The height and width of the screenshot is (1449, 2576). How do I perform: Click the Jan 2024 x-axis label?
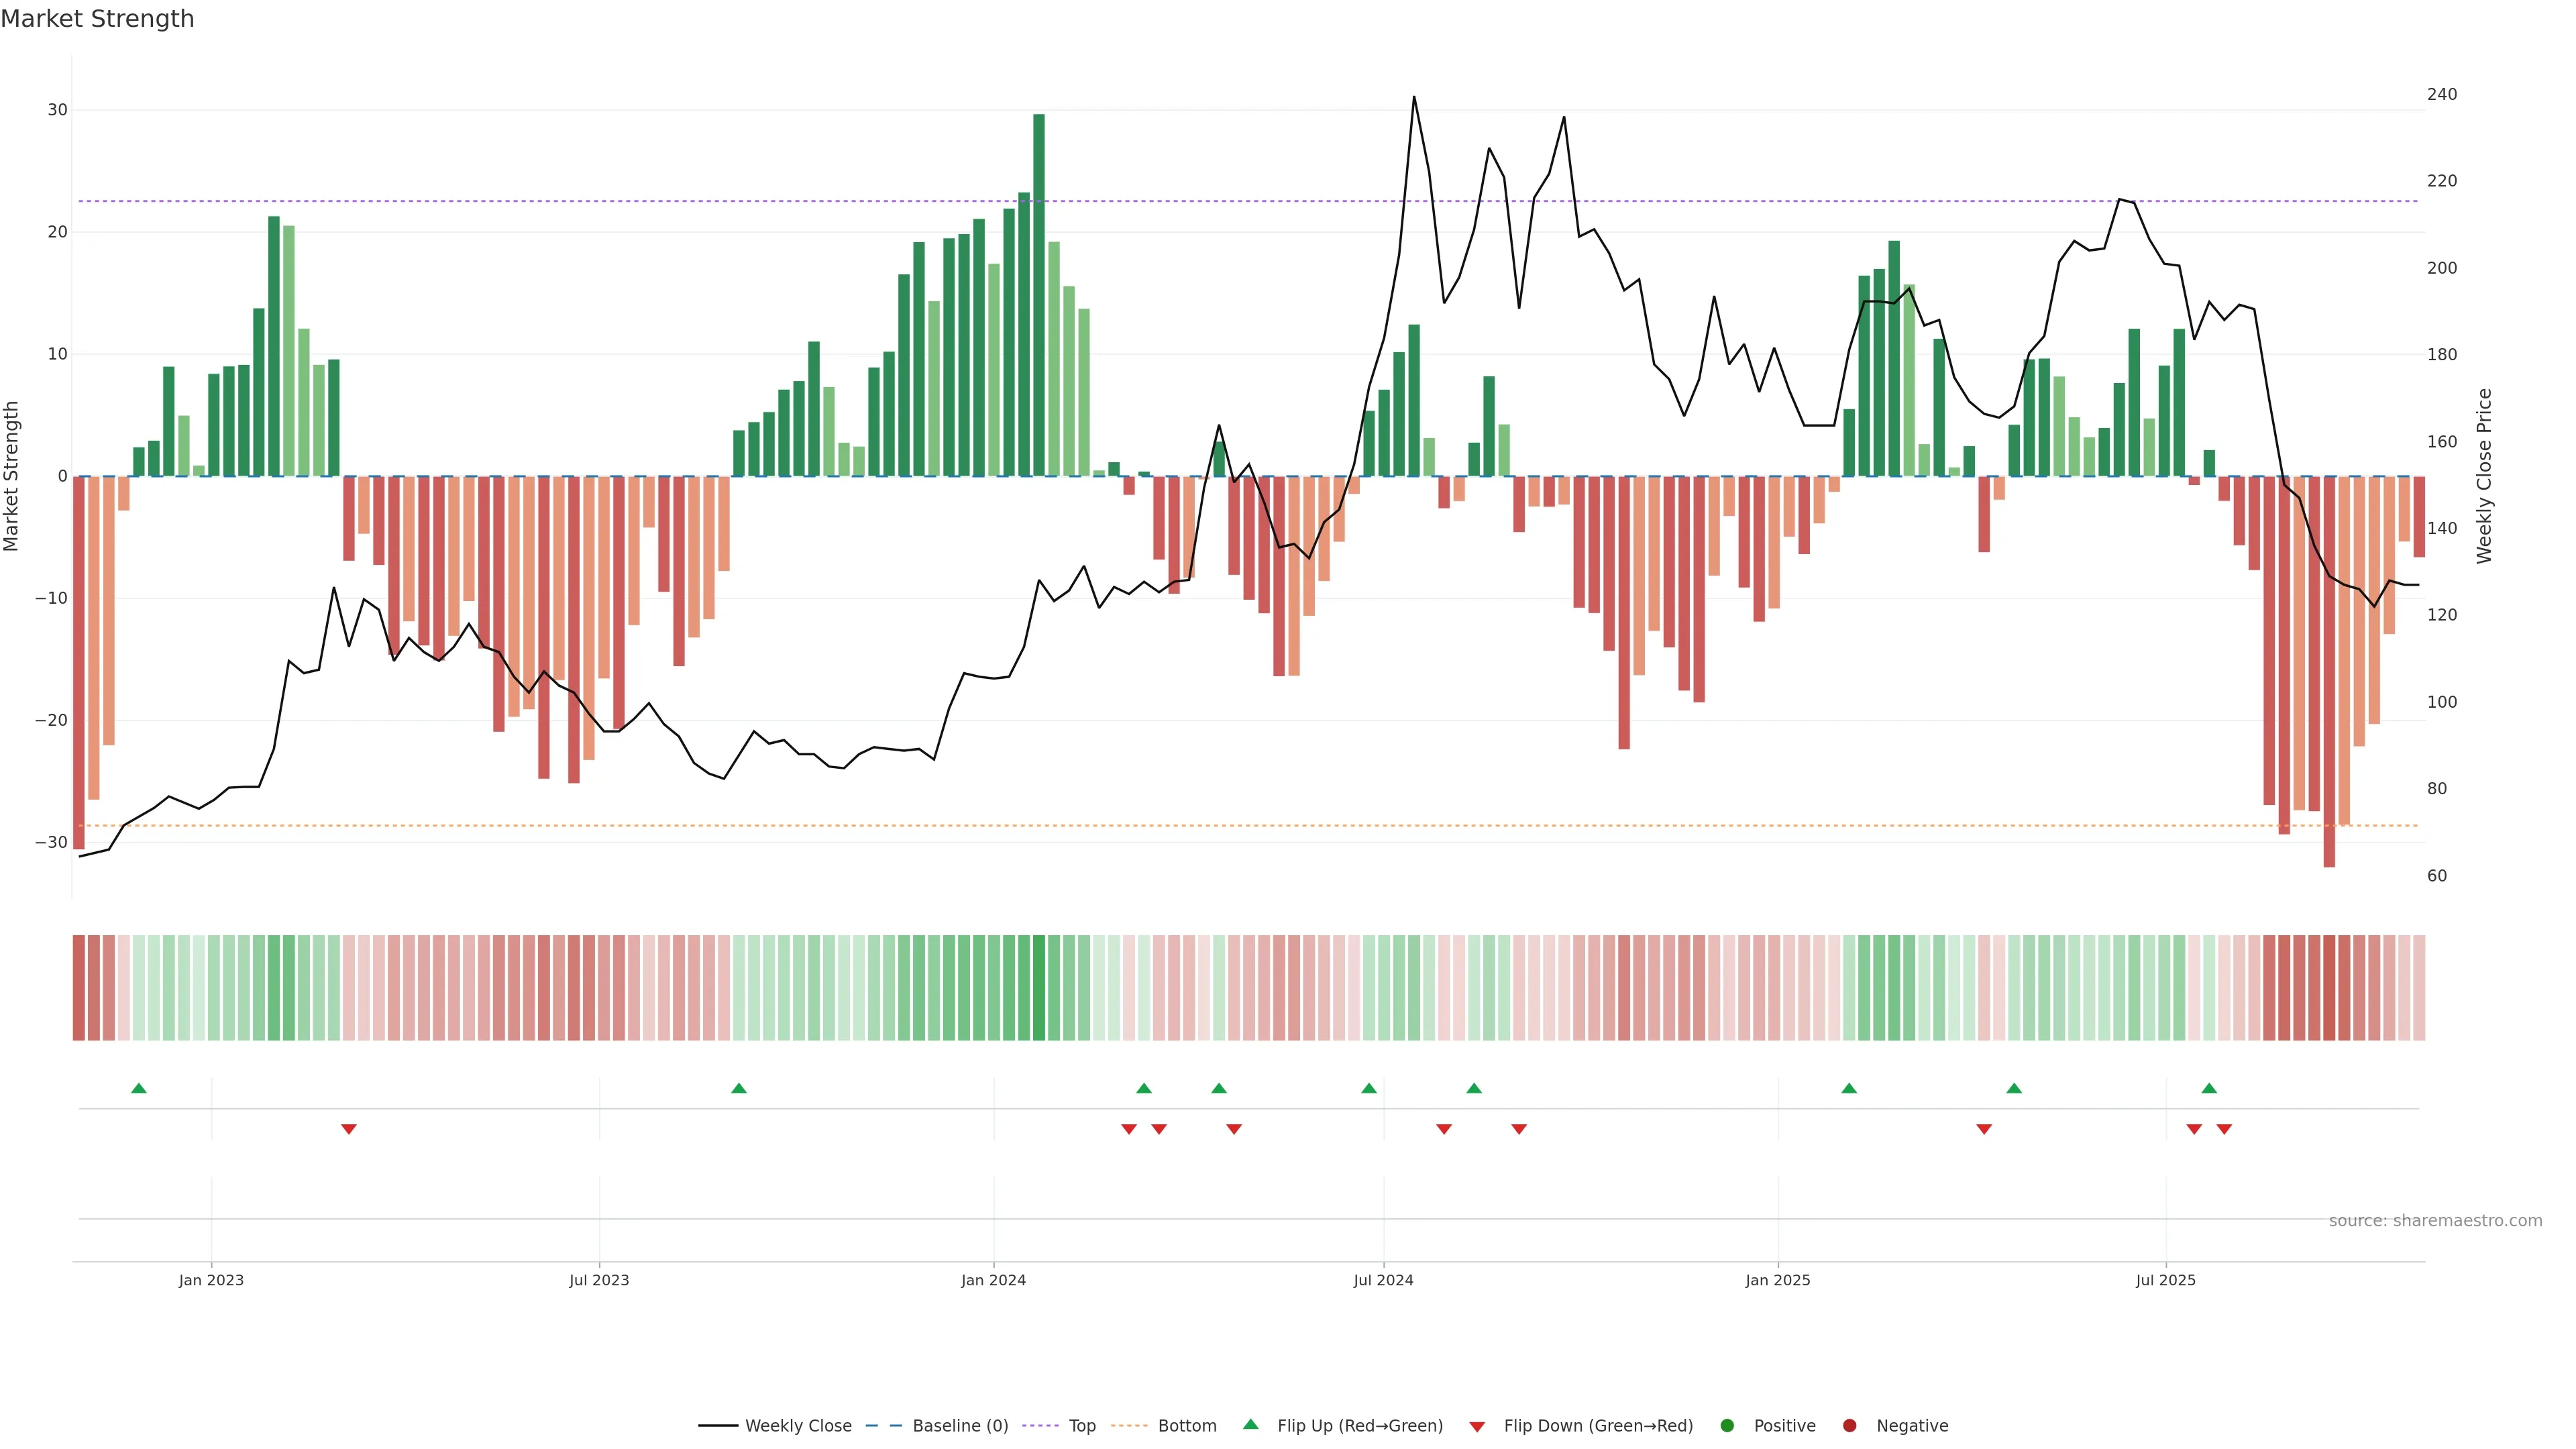(x=993, y=1280)
